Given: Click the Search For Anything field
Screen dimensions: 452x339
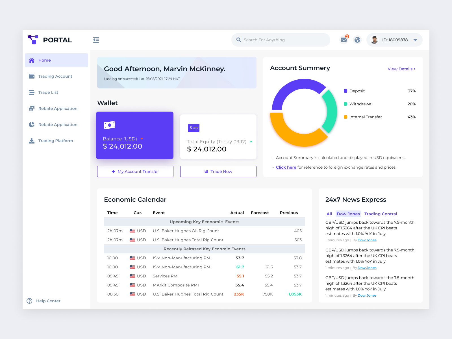Looking at the screenshot, I should [281, 40].
